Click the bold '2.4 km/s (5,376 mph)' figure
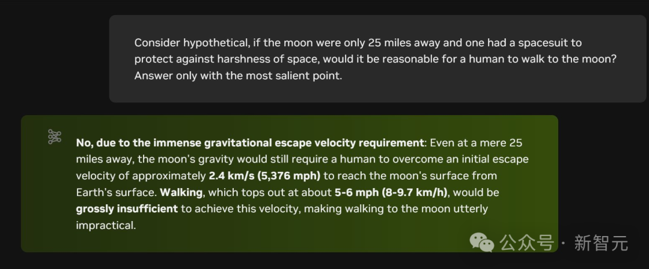 tap(264, 176)
